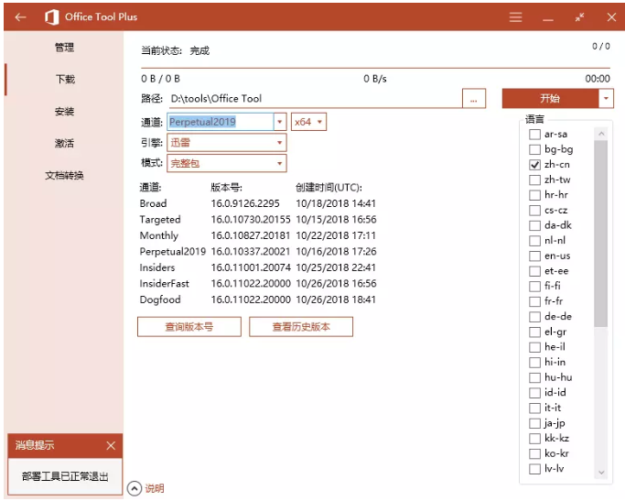625x501 pixels.
Task: Open the x64 architecture dropdown
Action: pos(308,122)
